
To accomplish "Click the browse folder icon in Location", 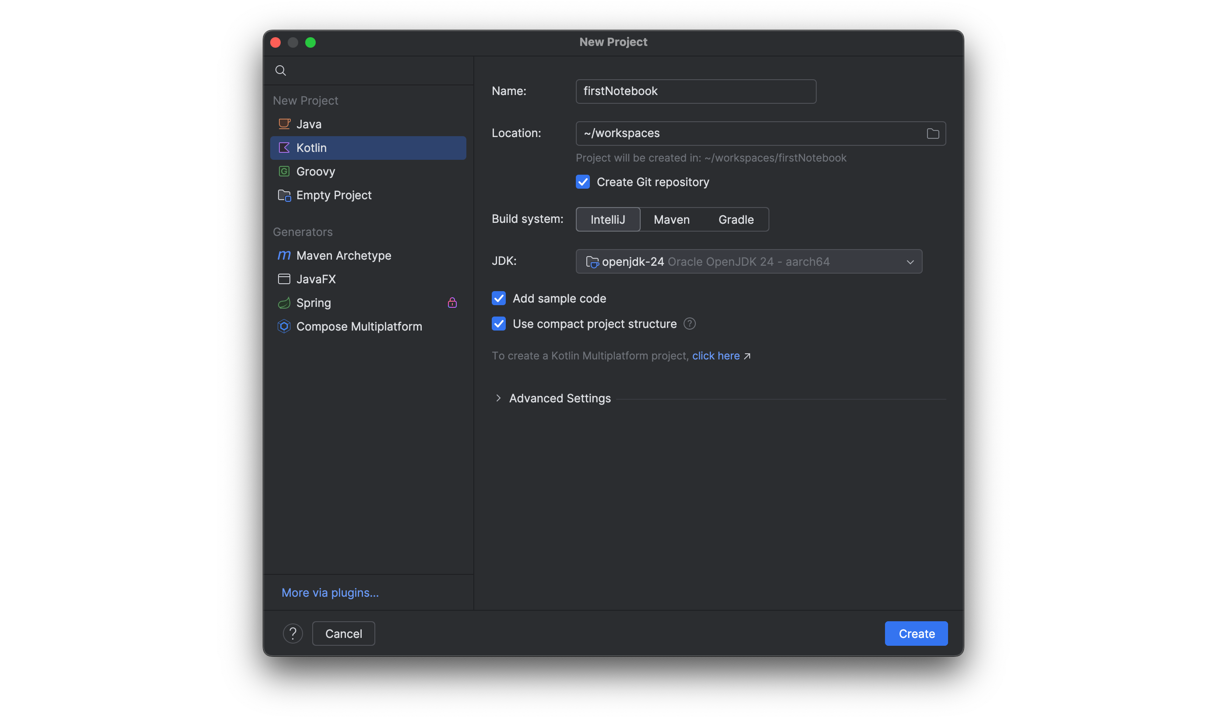I will [932, 134].
